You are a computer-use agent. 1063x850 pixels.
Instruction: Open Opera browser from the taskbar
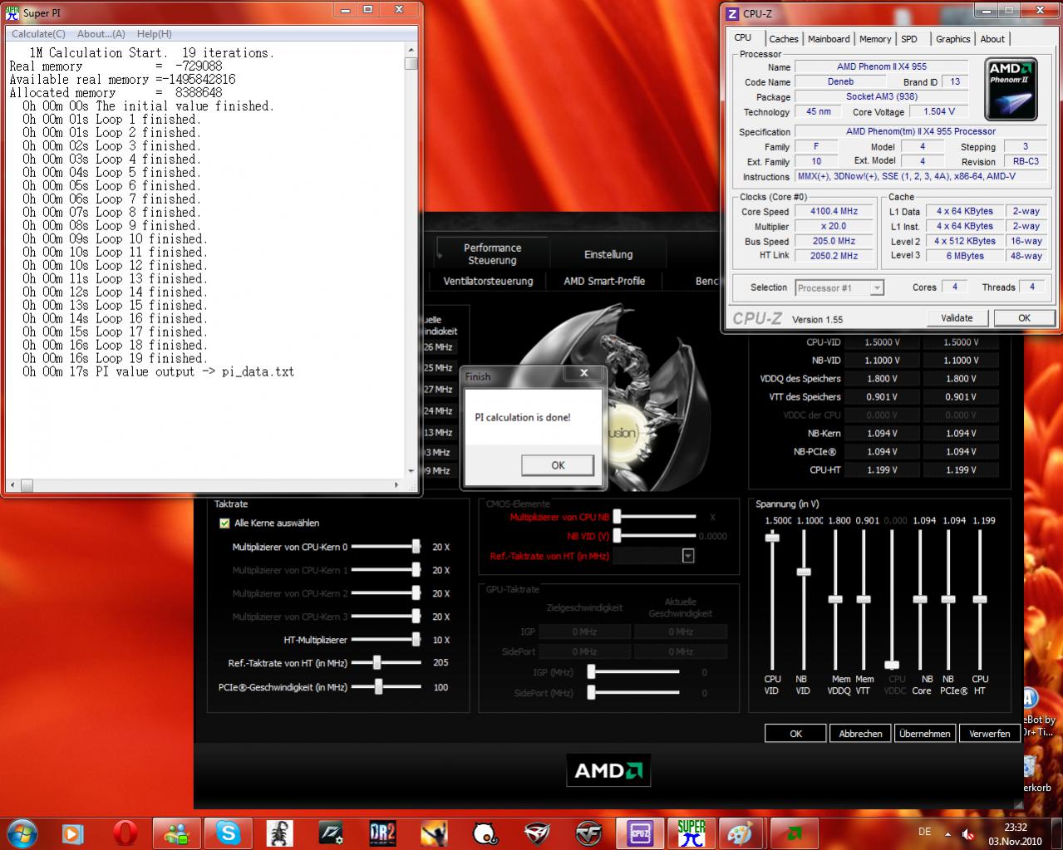pos(125,833)
